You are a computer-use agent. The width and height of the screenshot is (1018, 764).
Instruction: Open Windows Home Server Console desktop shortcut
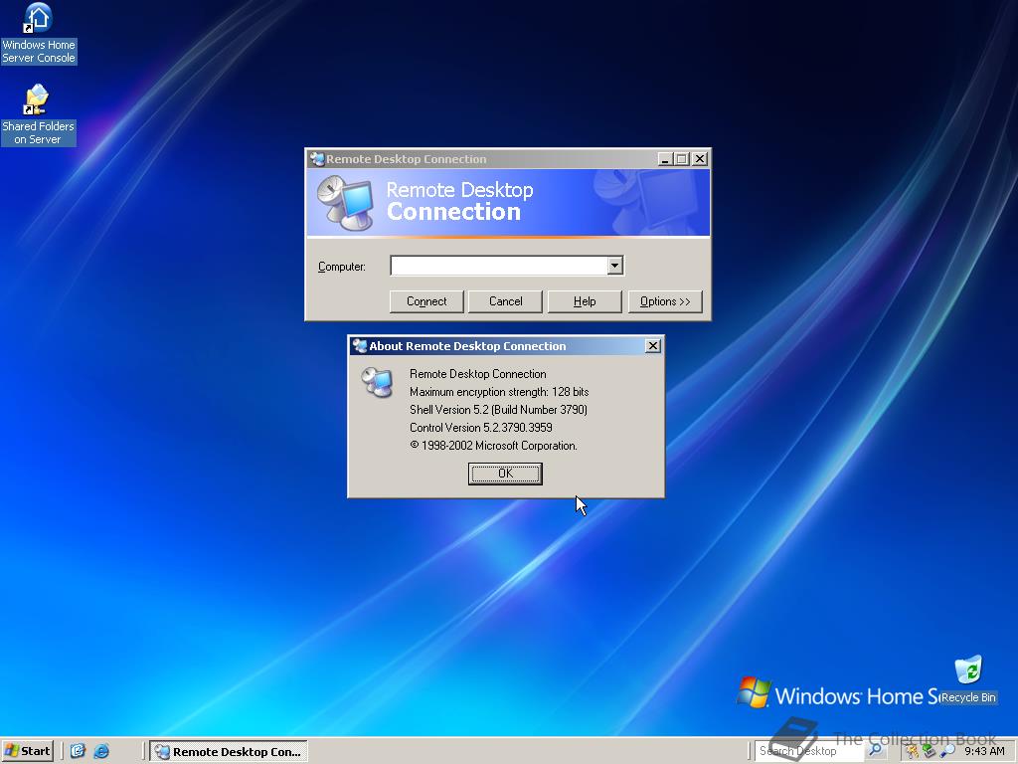click(39, 34)
